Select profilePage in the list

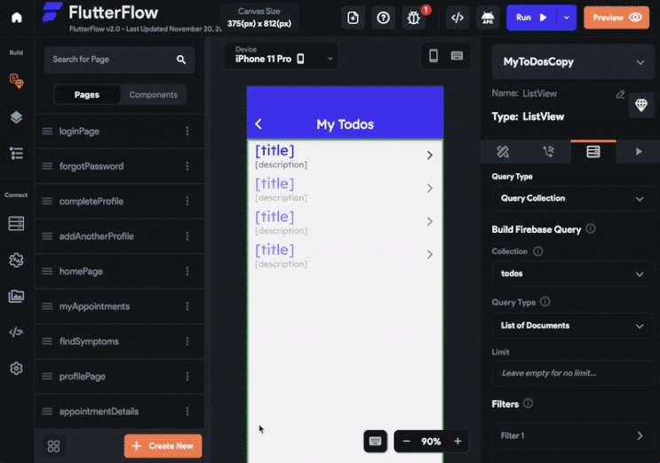pyautogui.click(x=120, y=376)
